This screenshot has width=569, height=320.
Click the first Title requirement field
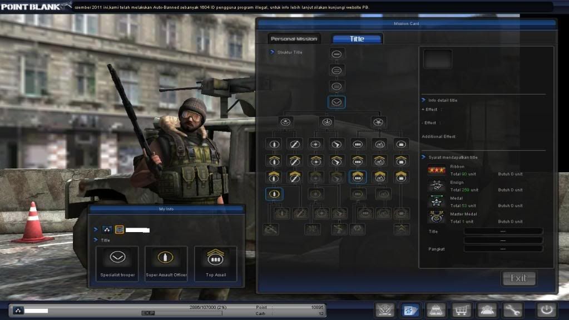click(503, 232)
